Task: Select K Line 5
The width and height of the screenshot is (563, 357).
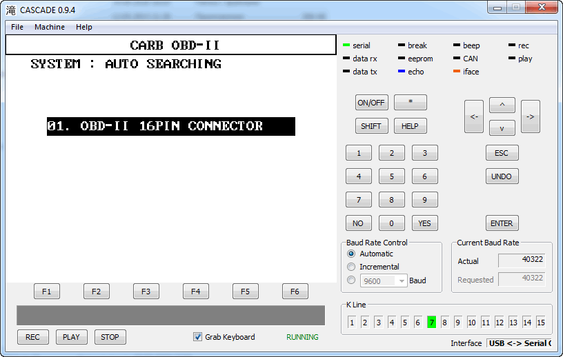Action: point(405,323)
